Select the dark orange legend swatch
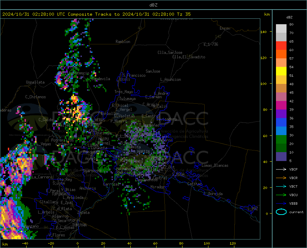Viewport: 307px width, 248px height. 281,54
